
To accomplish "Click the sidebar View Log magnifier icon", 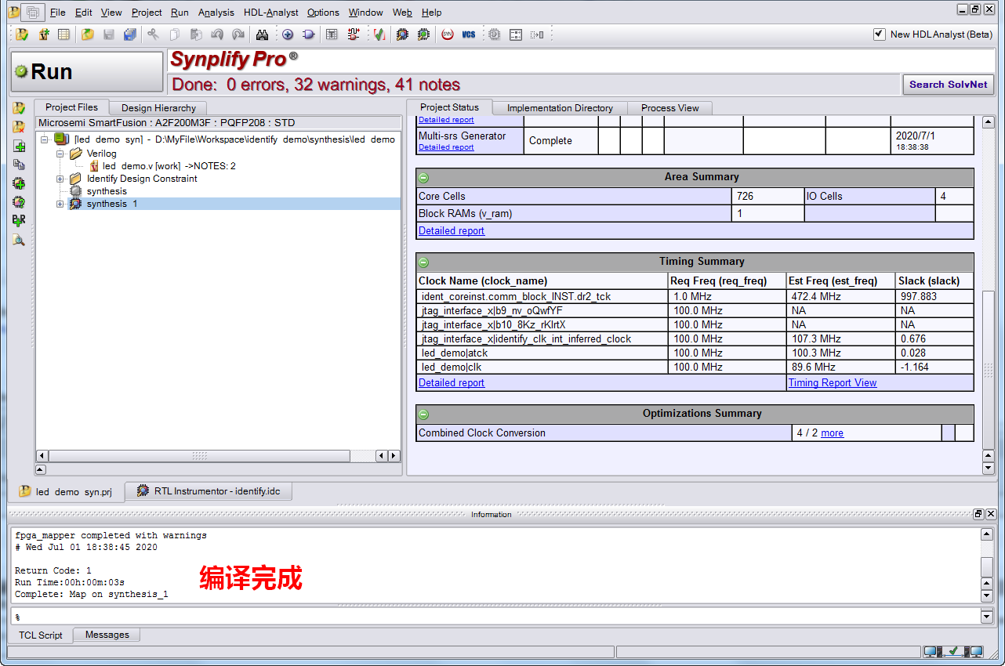I will (x=19, y=240).
